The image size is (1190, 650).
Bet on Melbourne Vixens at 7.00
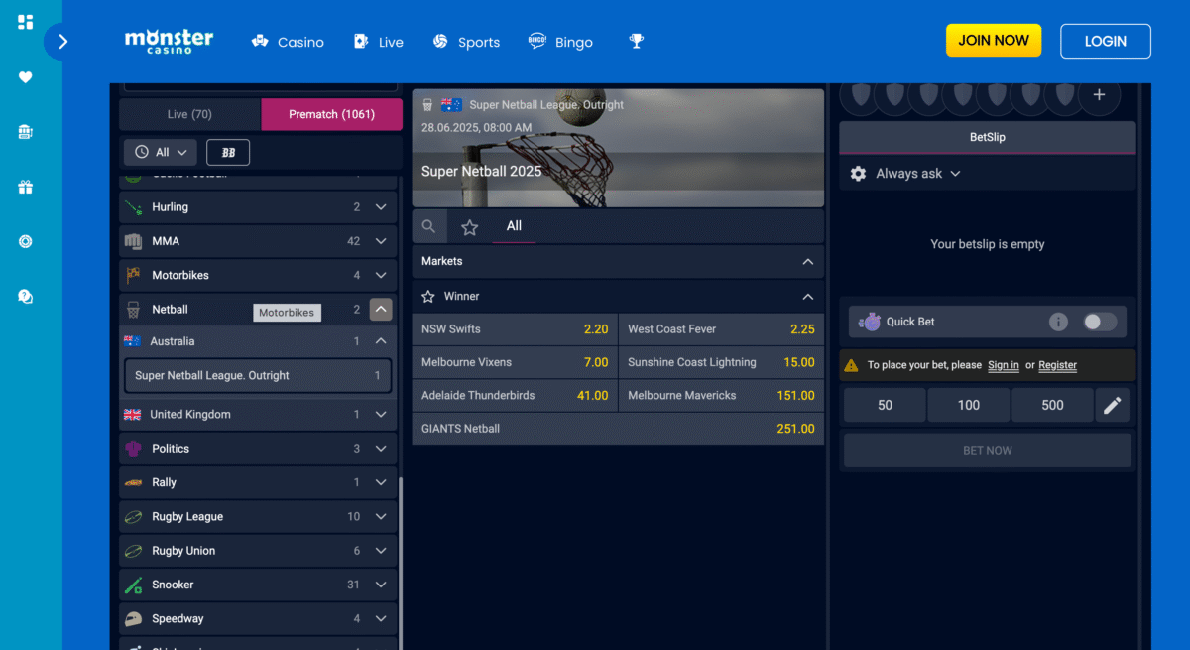click(515, 362)
